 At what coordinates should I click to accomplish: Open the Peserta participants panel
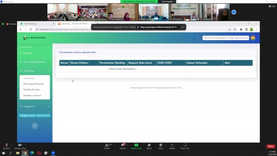107,146
